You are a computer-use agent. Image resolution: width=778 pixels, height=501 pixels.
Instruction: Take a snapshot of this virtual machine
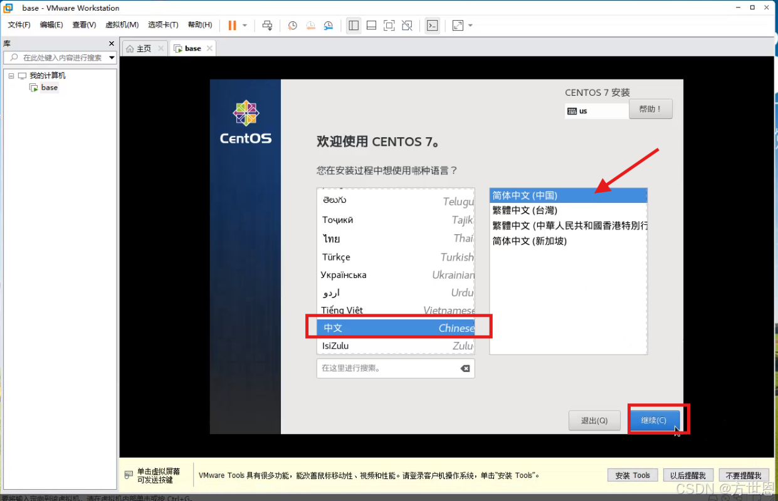point(293,26)
